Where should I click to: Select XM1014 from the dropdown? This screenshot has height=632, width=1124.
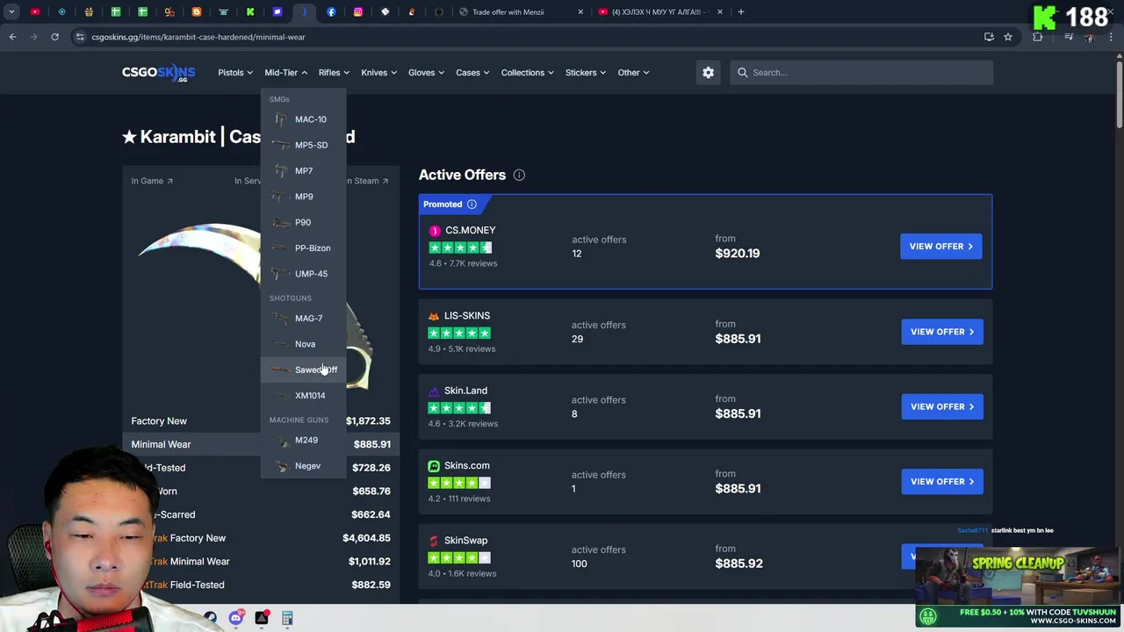pos(303,396)
